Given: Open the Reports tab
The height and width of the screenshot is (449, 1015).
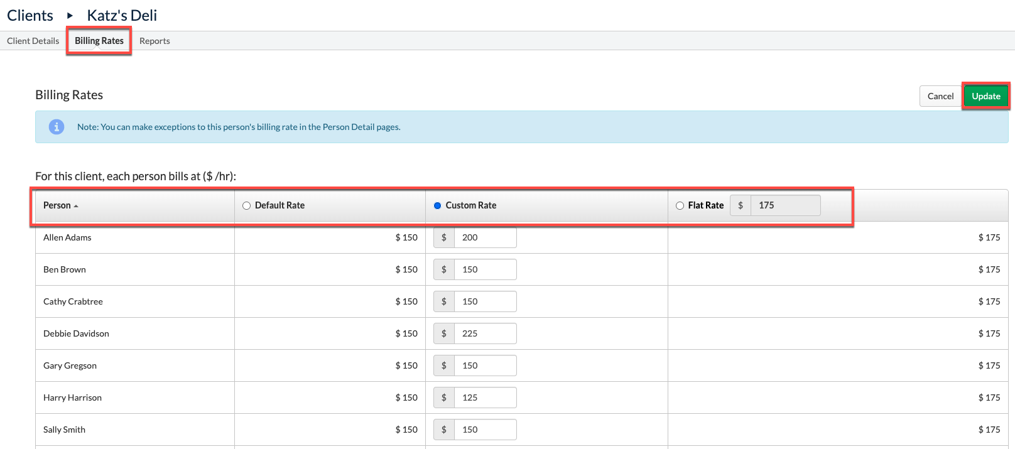Looking at the screenshot, I should pyautogui.click(x=155, y=41).
